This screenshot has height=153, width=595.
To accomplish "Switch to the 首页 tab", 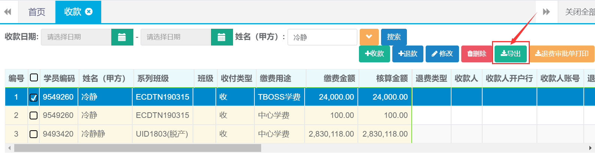I will click(37, 12).
